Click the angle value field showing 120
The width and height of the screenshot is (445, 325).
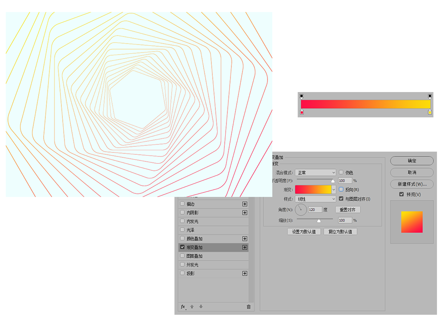click(x=315, y=209)
